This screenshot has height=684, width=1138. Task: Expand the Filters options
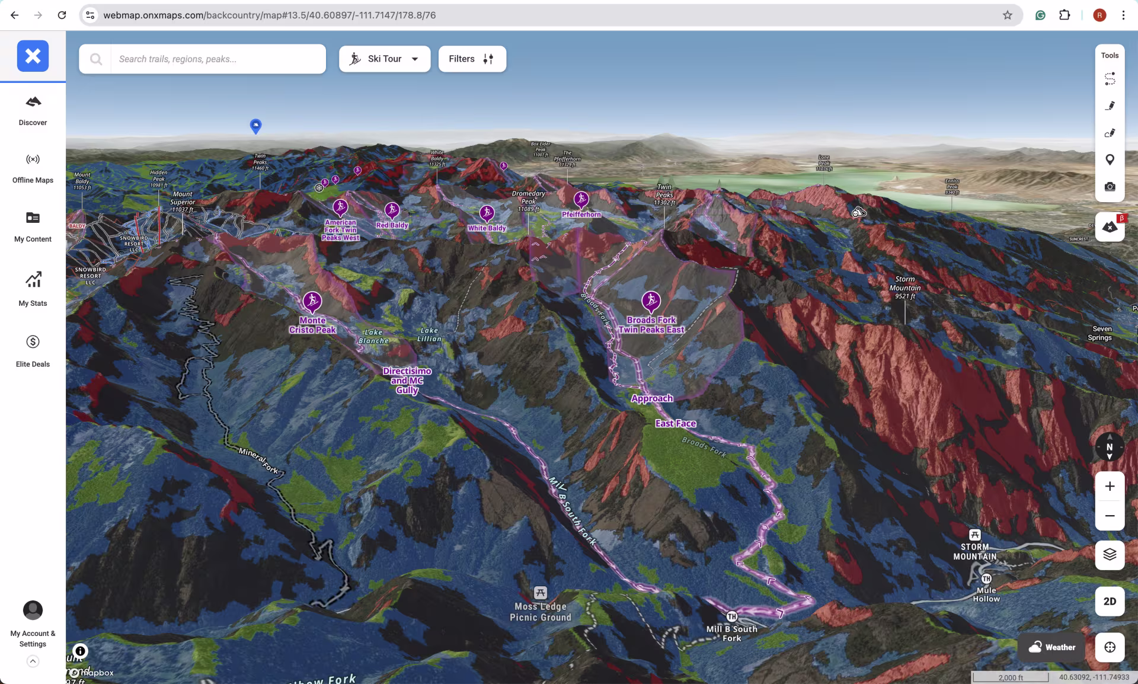tap(472, 59)
